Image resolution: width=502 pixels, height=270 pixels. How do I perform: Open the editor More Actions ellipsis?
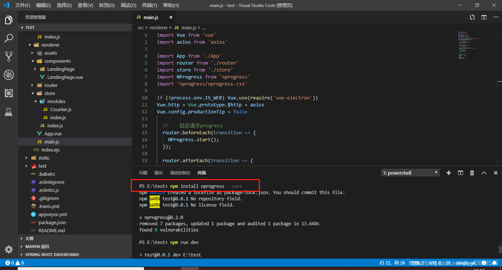point(496,17)
